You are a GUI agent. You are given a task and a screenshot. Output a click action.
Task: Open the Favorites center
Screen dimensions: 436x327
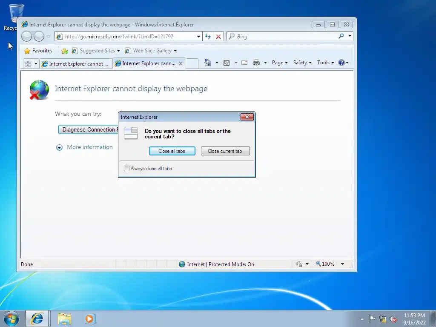tap(38, 51)
